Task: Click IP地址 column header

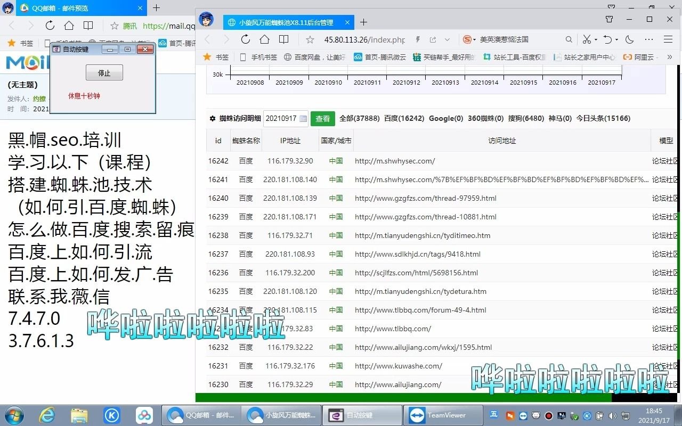Action: [290, 141]
